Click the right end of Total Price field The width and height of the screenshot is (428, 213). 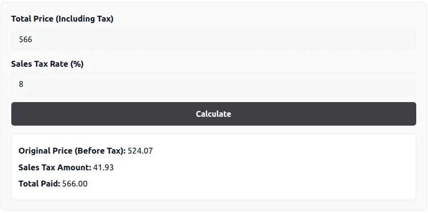tap(407, 39)
